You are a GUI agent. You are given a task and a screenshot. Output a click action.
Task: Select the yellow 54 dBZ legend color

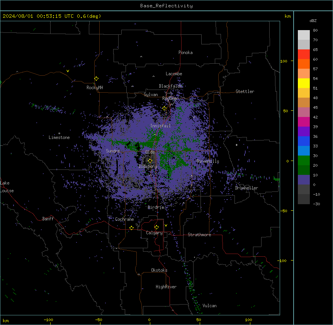coord(304,83)
